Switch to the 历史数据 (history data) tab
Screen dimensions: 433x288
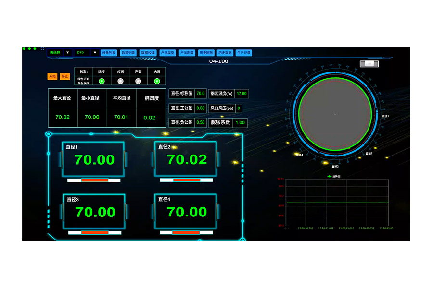(x=225, y=53)
